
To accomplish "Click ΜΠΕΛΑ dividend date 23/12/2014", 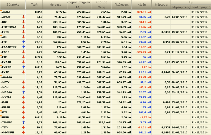I will (179, 92).
